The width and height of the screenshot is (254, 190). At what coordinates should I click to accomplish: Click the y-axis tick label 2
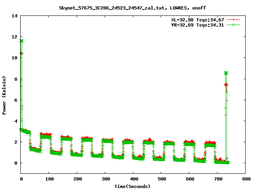[16, 142]
